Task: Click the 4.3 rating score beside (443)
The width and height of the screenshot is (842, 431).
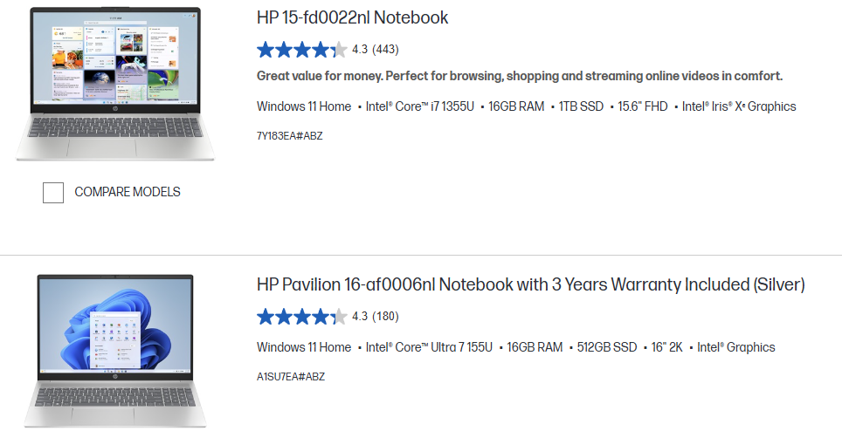Action: coord(360,50)
